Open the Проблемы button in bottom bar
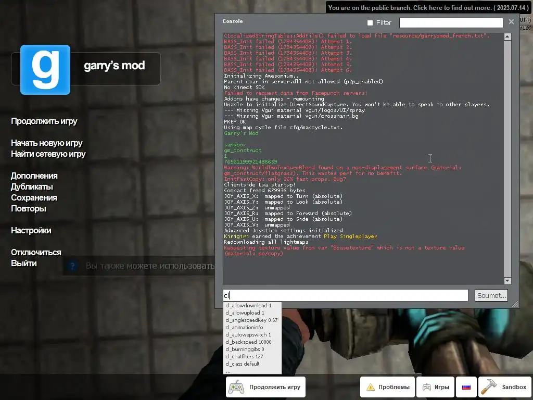The height and width of the screenshot is (400, 533). pyautogui.click(x=387, y=387)
